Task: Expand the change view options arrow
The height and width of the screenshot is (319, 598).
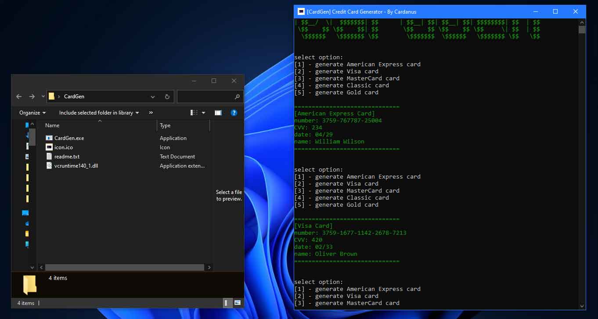Action: 203,113
